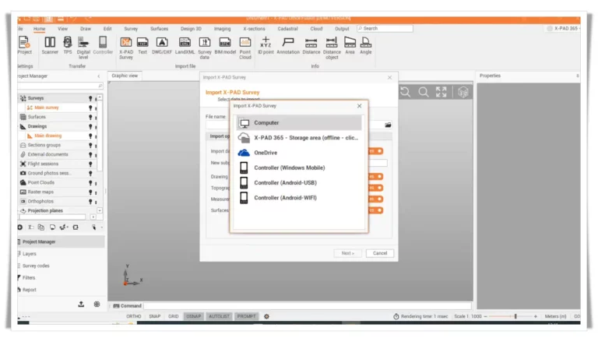The width and height of the screenshot is (598, 342).
Task: Toggle the Topography import switch
Action: [375, 188]
